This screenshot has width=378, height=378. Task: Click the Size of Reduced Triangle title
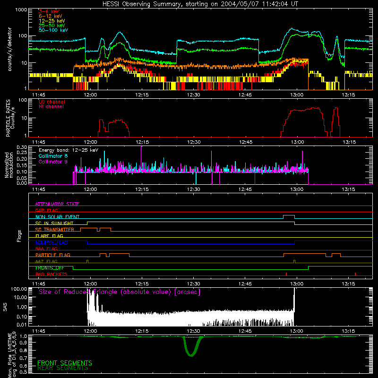pyautogui.click(x=120, y=292)
